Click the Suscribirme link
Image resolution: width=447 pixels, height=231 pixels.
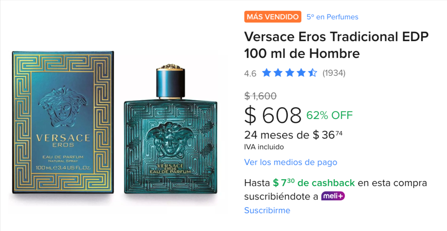(267, 210)
